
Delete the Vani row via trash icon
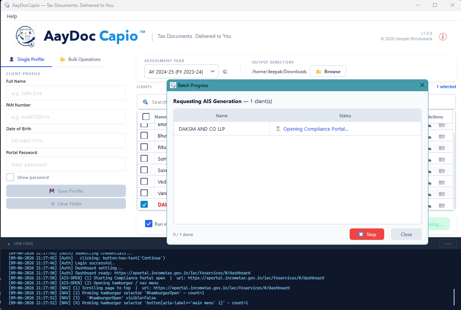tap(442, 194)
